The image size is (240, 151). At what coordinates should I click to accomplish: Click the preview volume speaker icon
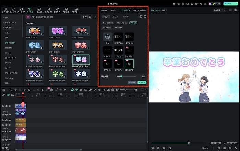pyautogui.click(x=230, y=148)
